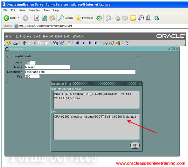Click the Fee field showing 200
The width and height of the screenshot is (188, 167).
tap(32, 76)
